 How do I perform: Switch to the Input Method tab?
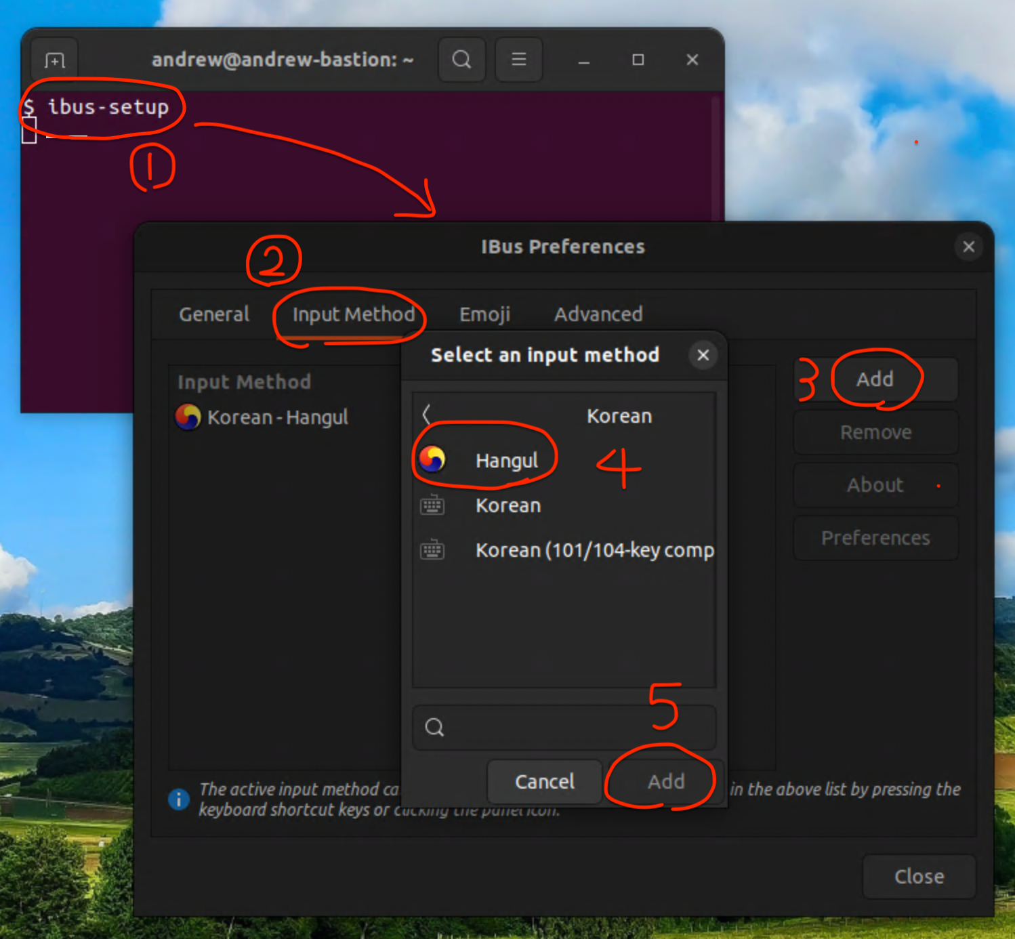click(354, 314)
